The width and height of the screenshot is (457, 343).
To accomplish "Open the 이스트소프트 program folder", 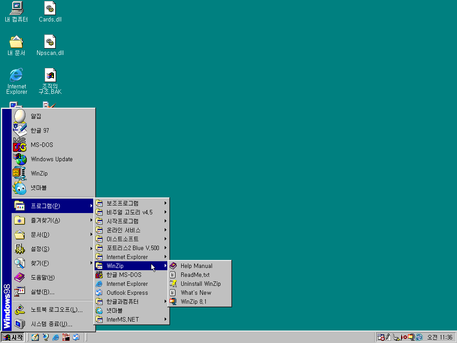I will pos(132,239).
